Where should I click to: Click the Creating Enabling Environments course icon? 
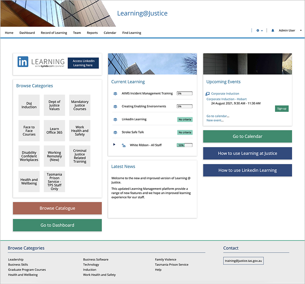pyautogui.click(x=115, y=106)
